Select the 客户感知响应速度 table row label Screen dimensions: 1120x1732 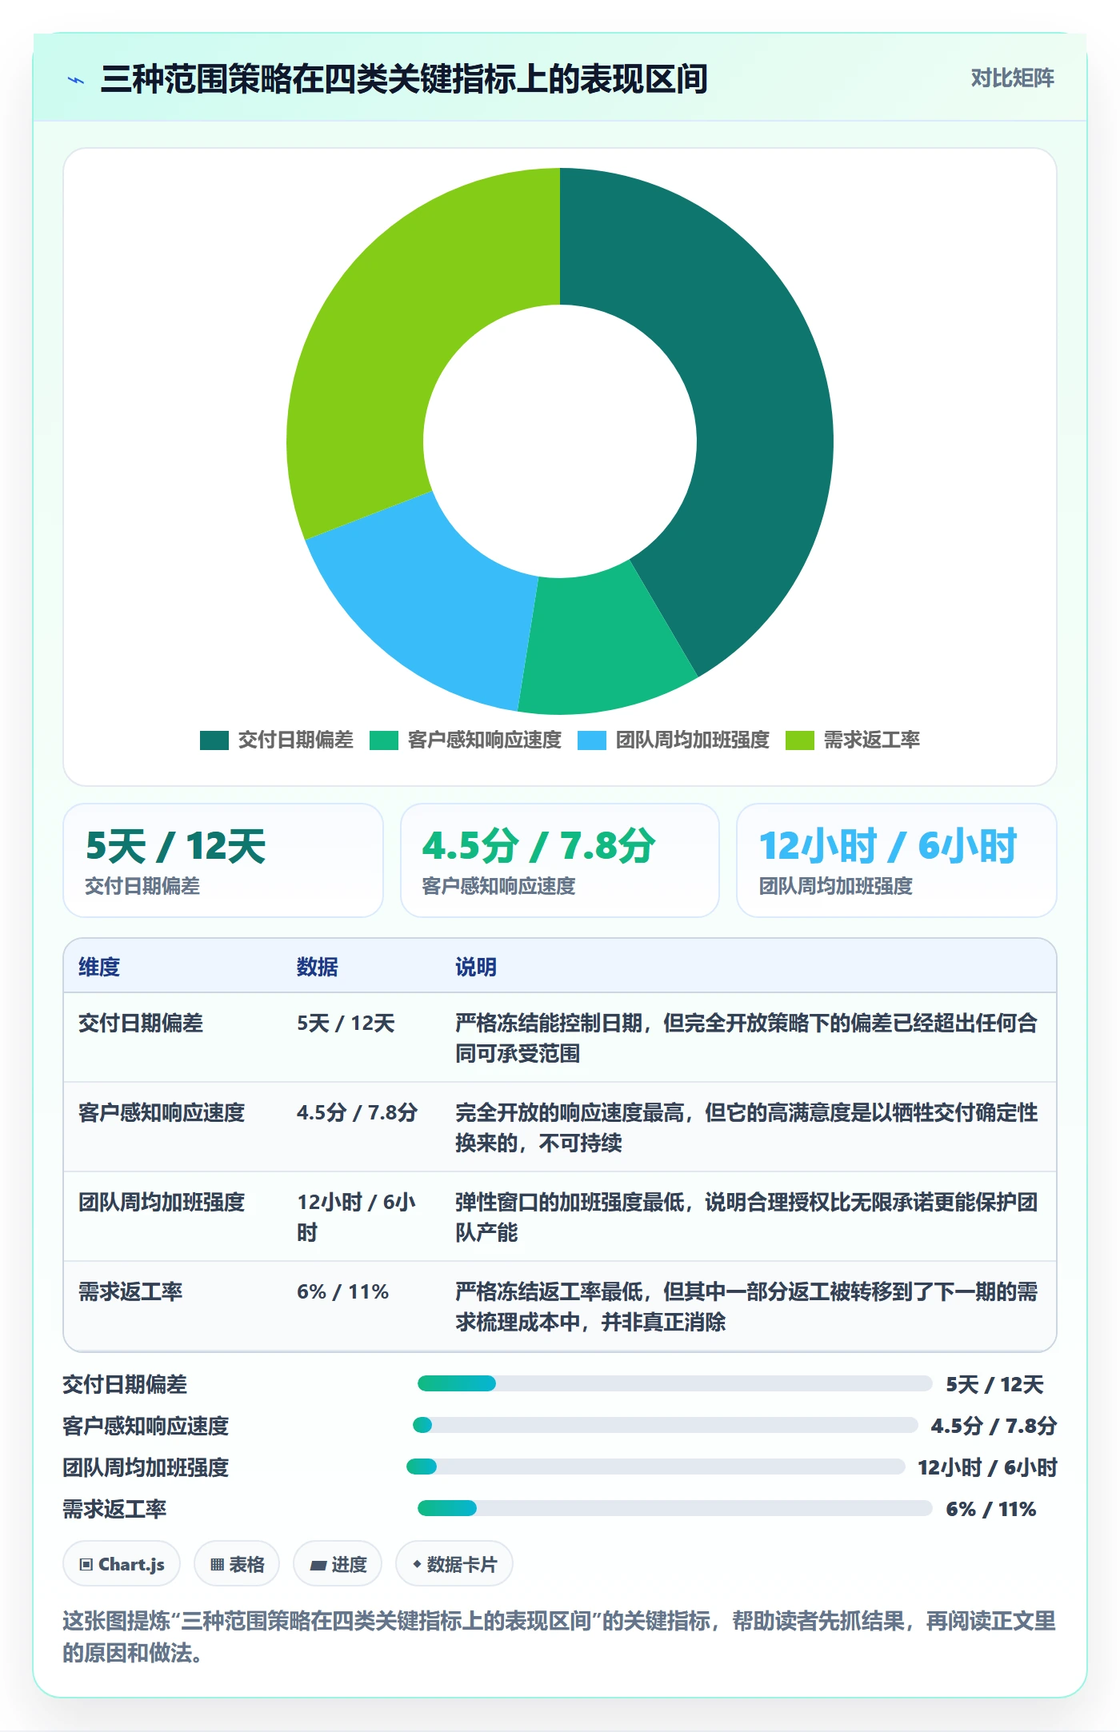pos(162,1112)
